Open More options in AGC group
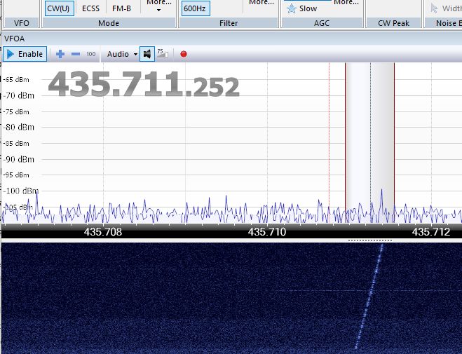The width and height of the screenshot is (462, 354). click(x=346, y=3)
